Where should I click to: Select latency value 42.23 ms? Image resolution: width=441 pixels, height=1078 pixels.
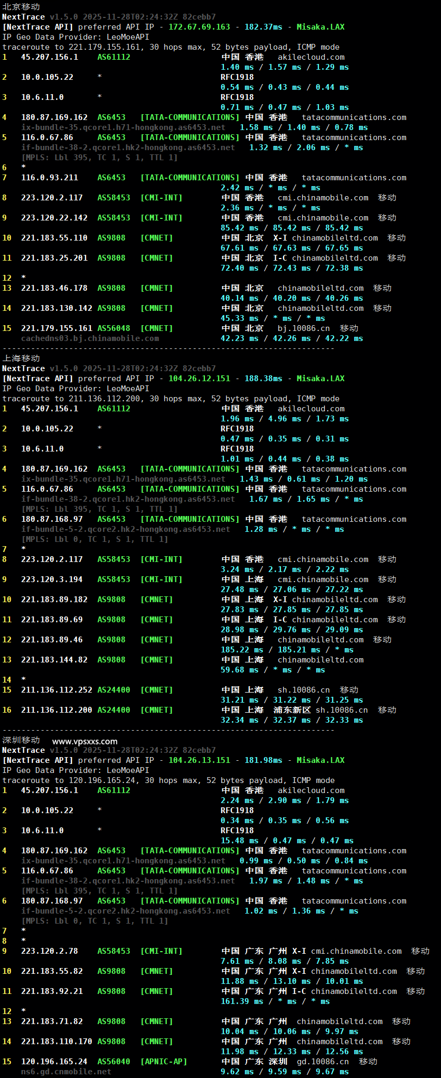click(x=240, y=338)
